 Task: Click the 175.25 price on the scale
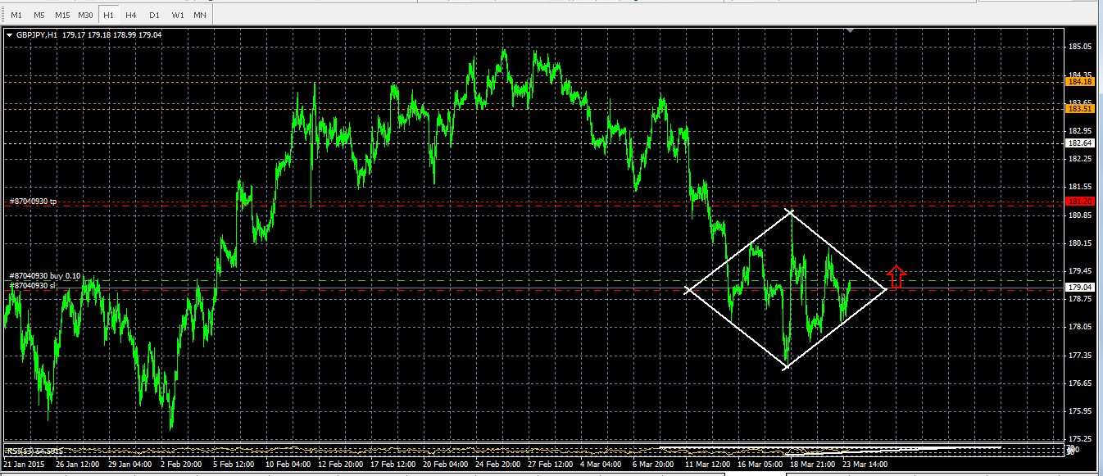click(x=1081, y=439)
